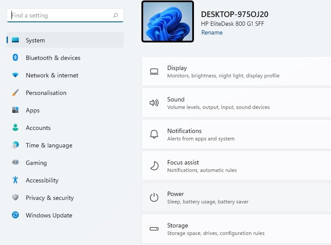This screenshot has width=331, height=245.
Task: Click the Storage drive icon
Action: click(x=154, y=229)
